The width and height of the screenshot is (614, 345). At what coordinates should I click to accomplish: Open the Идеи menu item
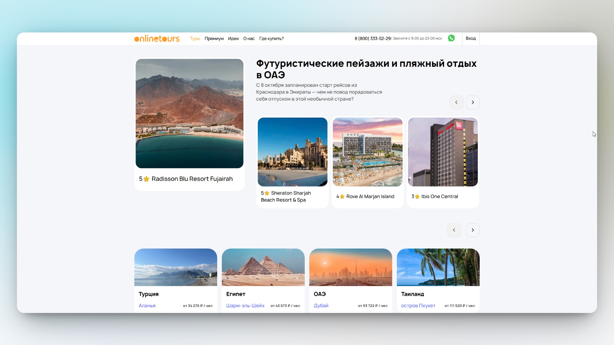tap(233, 39)
